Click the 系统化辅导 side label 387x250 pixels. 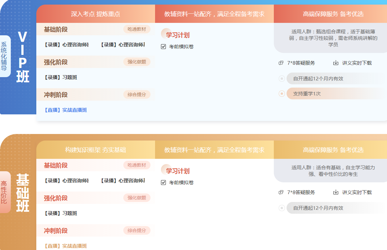coord(4,56)
